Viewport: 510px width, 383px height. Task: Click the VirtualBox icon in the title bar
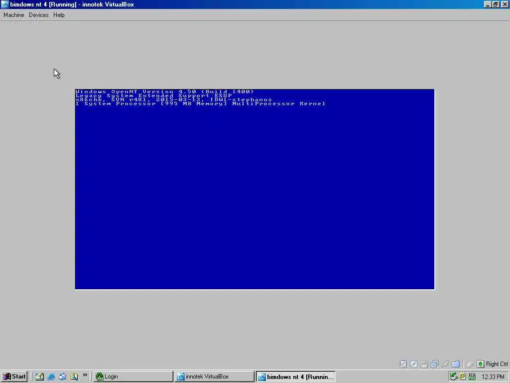coord(4,4)
